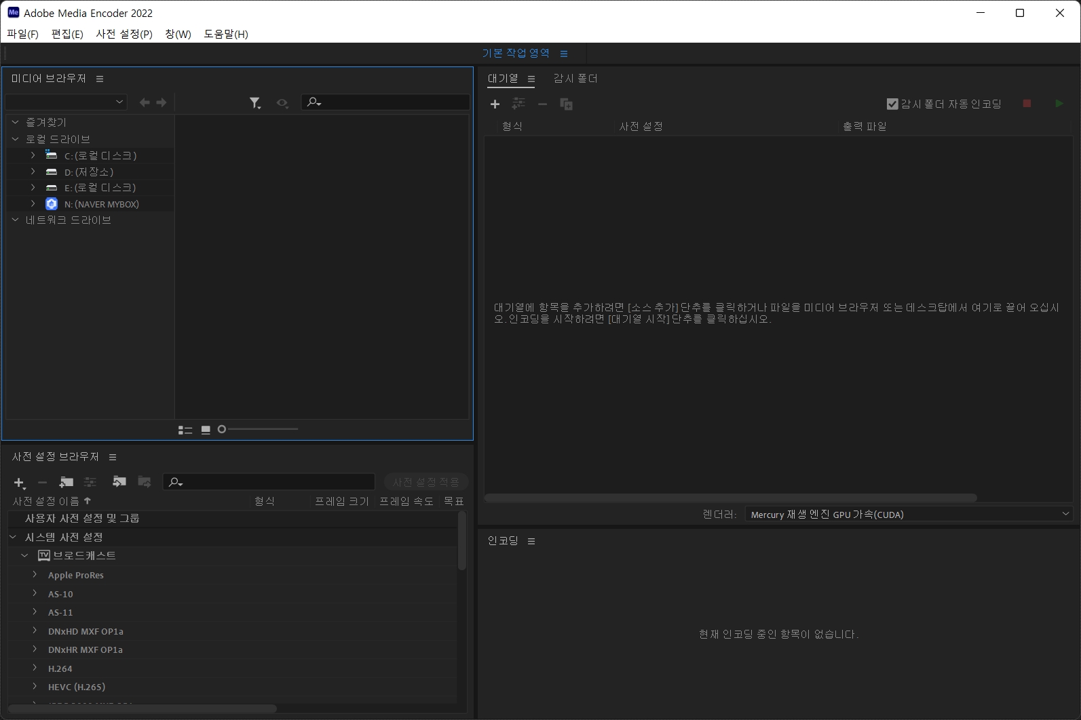The image size is (1081, 720).
Task: Create a new preset group folder
Action: click(x=66, y=482)
